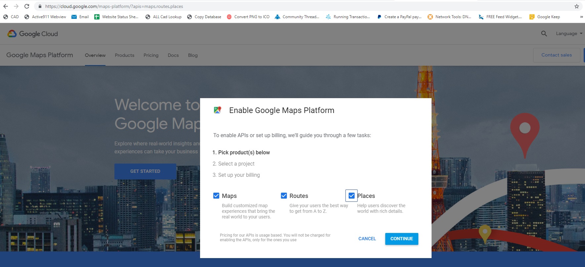Click the Maps product label
This screenshot has width=585, height=267.
coord(229,196)
